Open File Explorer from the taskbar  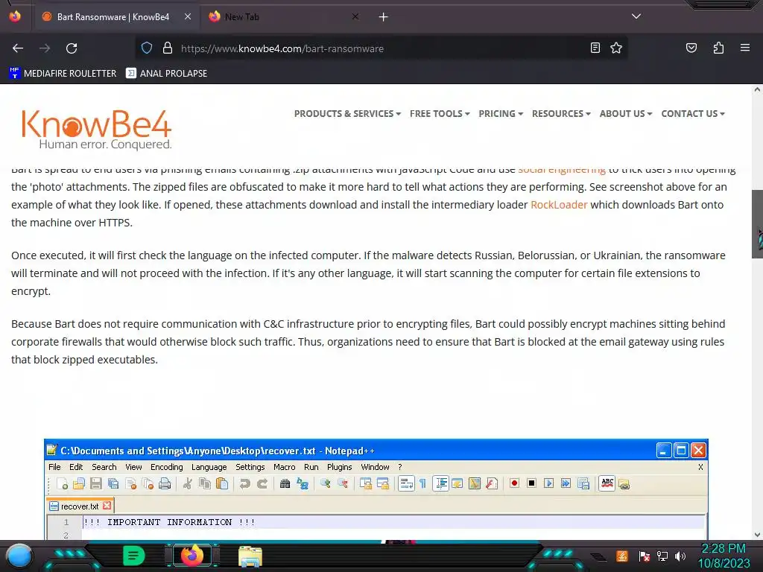click(250, 556)
